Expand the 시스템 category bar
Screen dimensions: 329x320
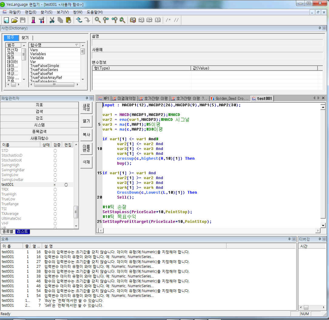(39, 125)
